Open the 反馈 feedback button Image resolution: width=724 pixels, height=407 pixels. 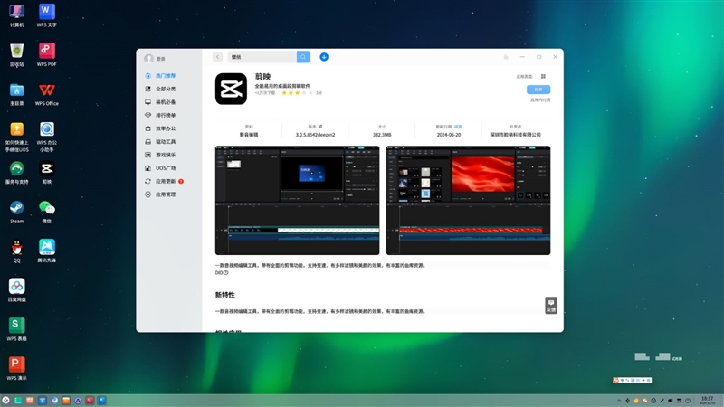coord(550,305)
